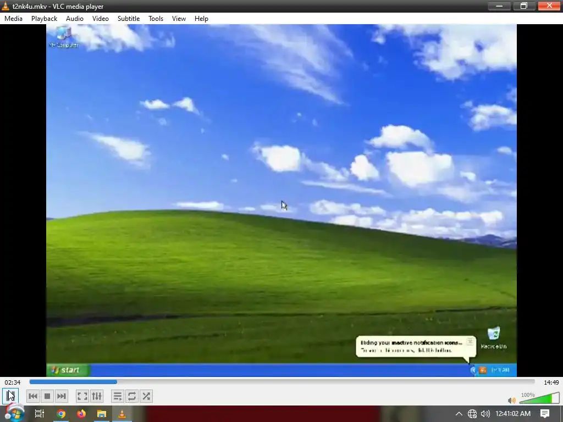The height and width of the screenshot is (422, 563).
Task: Click the XP start button in video
Action: coord(68,370)
